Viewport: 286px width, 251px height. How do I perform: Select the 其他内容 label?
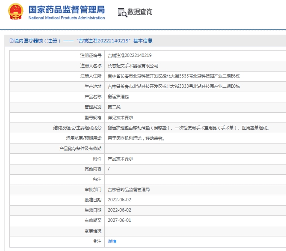[93, 169]
